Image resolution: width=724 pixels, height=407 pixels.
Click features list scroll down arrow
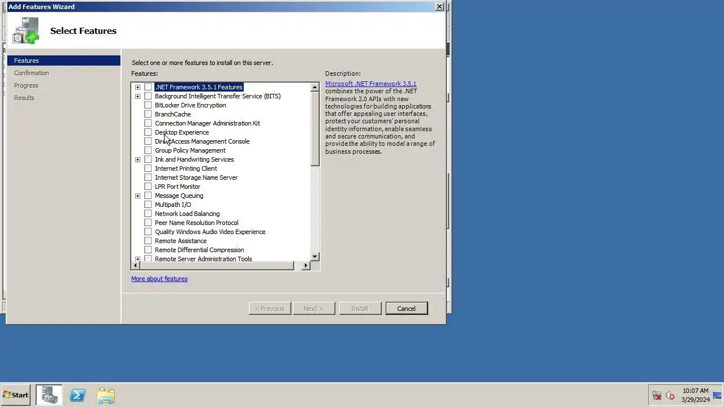(315, 257)
